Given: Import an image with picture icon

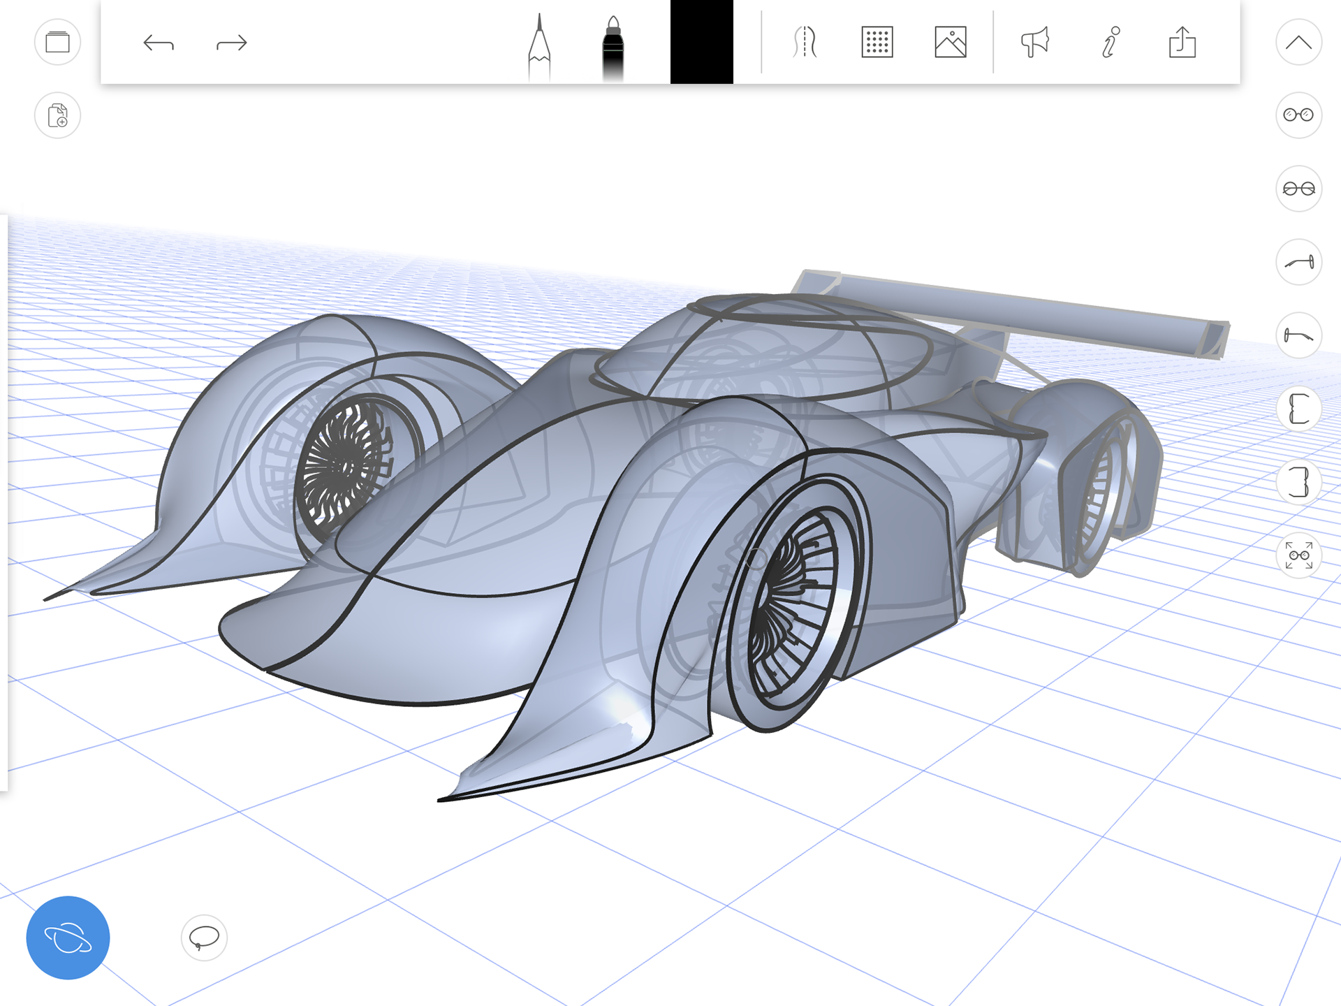Looking at the screenshot, I should click(951, 42).
